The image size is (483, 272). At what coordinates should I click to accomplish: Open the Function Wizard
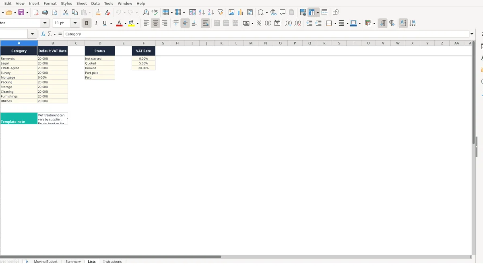pos(43,34)
